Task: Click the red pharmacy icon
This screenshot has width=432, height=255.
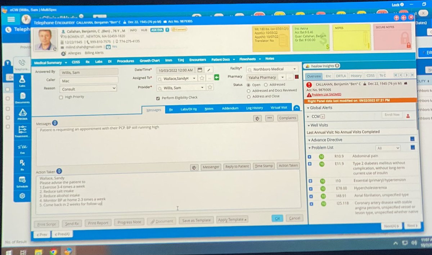Action: click(x=297, y=77)
